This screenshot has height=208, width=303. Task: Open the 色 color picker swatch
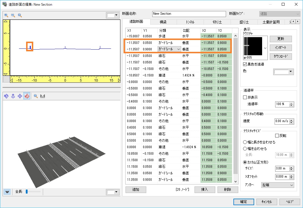[x=283, y=72]
